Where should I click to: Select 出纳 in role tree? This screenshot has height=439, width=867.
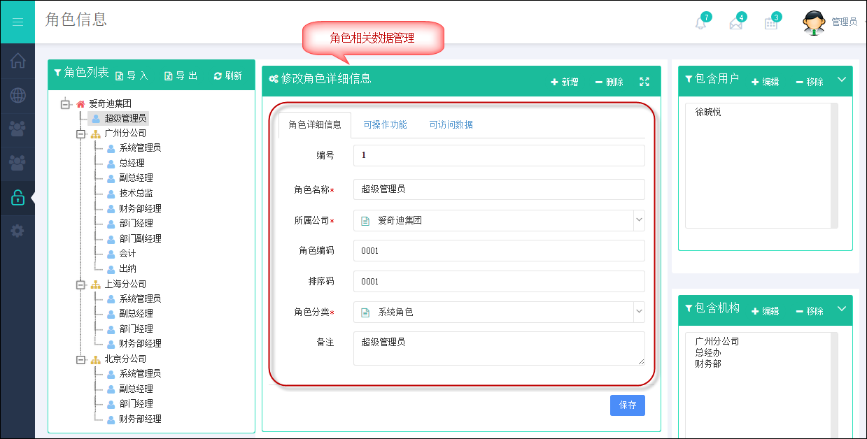pyautogui.click(x=127, y=268)
